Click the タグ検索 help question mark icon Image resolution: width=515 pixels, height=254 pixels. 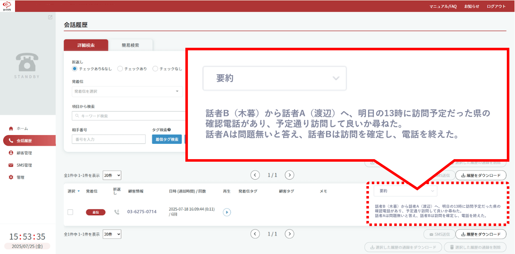coord(169,130)
